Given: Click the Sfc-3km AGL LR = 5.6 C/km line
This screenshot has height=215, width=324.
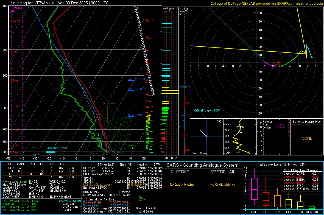Looking at the screenshot, I should point(21,201).
